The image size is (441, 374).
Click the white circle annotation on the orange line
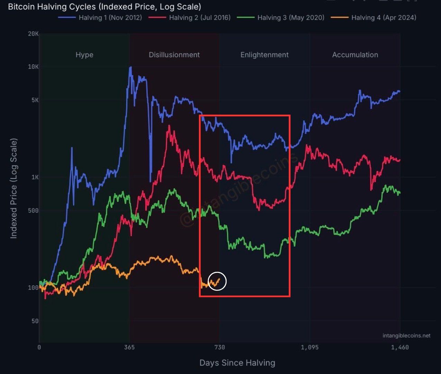point(218,282)
